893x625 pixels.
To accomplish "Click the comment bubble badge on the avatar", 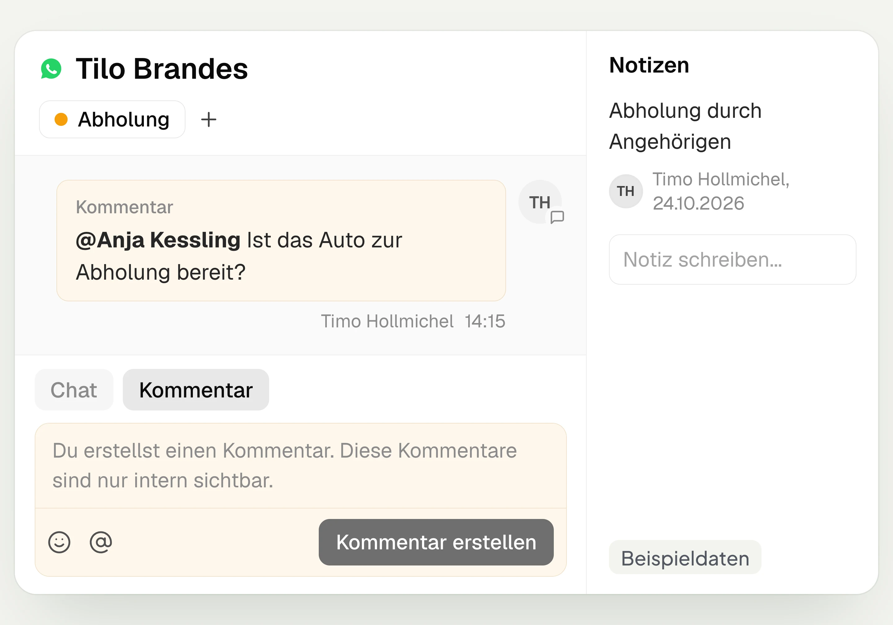I will pyautogui.click(x=557, y=217).
